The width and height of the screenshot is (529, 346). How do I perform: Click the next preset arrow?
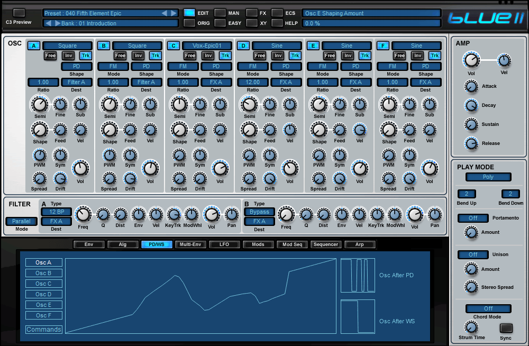174,13
